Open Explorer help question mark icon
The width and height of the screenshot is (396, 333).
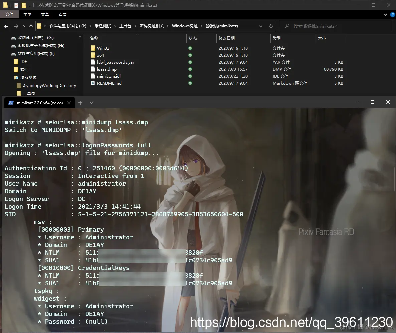pos(392,15)
